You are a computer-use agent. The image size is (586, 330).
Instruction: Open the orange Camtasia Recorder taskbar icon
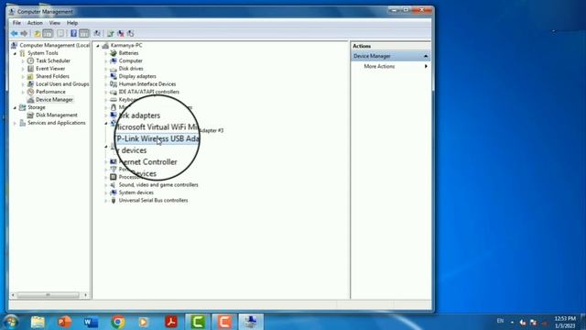coord(224,322)
